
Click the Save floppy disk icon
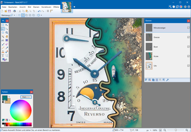9,11
